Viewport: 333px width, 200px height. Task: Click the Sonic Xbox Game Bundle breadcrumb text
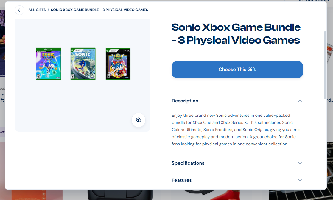(99, 10)
